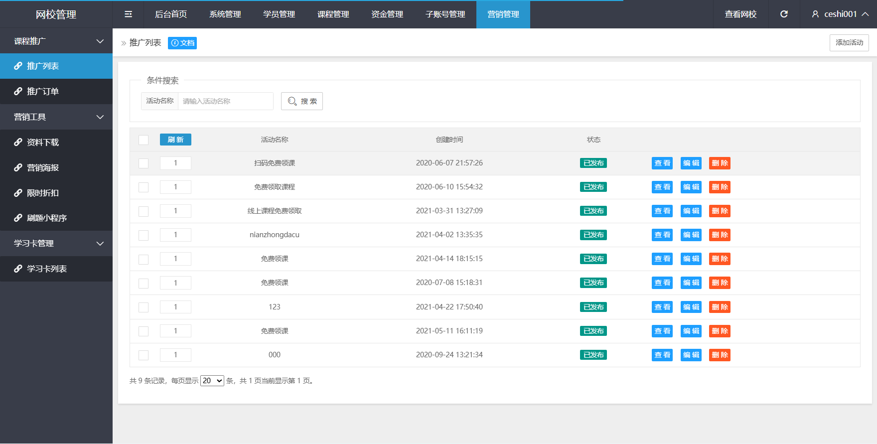The image size is (877, 444).
Task: Open the 后台首页 tab
Action: click(x=171, y=14)
